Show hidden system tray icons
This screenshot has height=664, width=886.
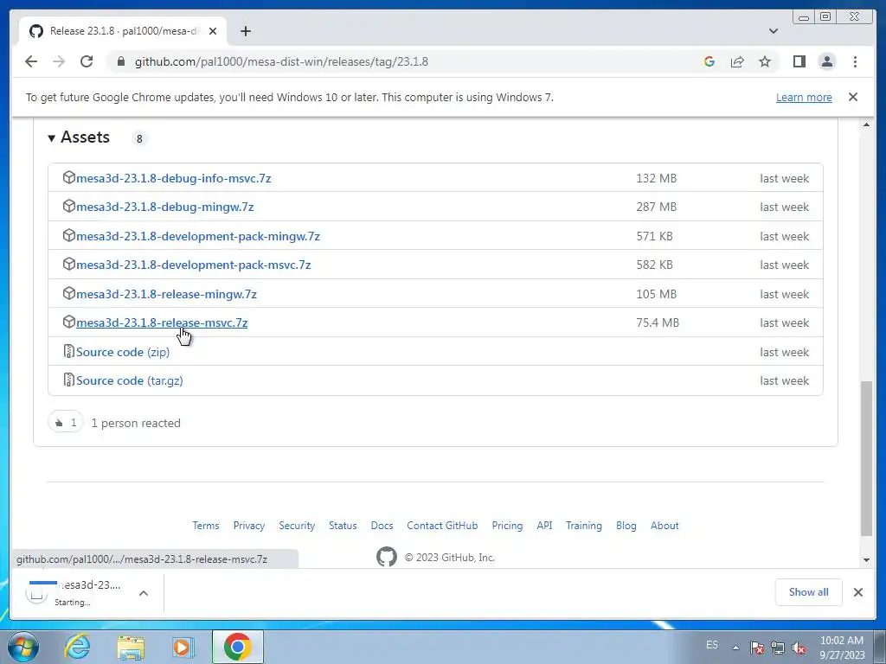point(735,648)
